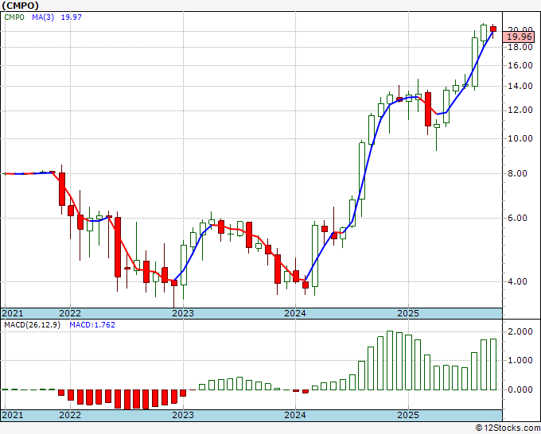Click the latest red candlestick near 20.00
The height and width of the screenshot is (434, 541).
(x=493, y=29)
